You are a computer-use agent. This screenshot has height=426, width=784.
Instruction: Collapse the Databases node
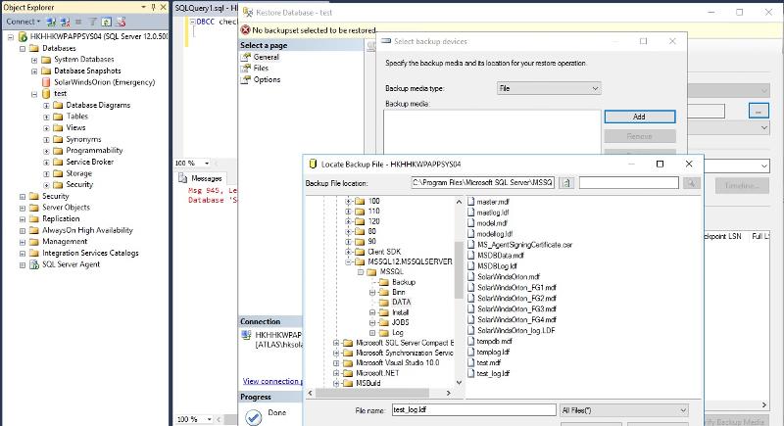click(22, 48)
